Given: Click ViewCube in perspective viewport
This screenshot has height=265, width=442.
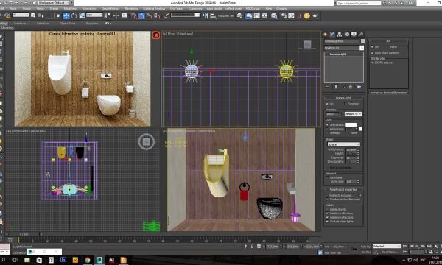Looking at the screenshot, I should coord(147,141).
